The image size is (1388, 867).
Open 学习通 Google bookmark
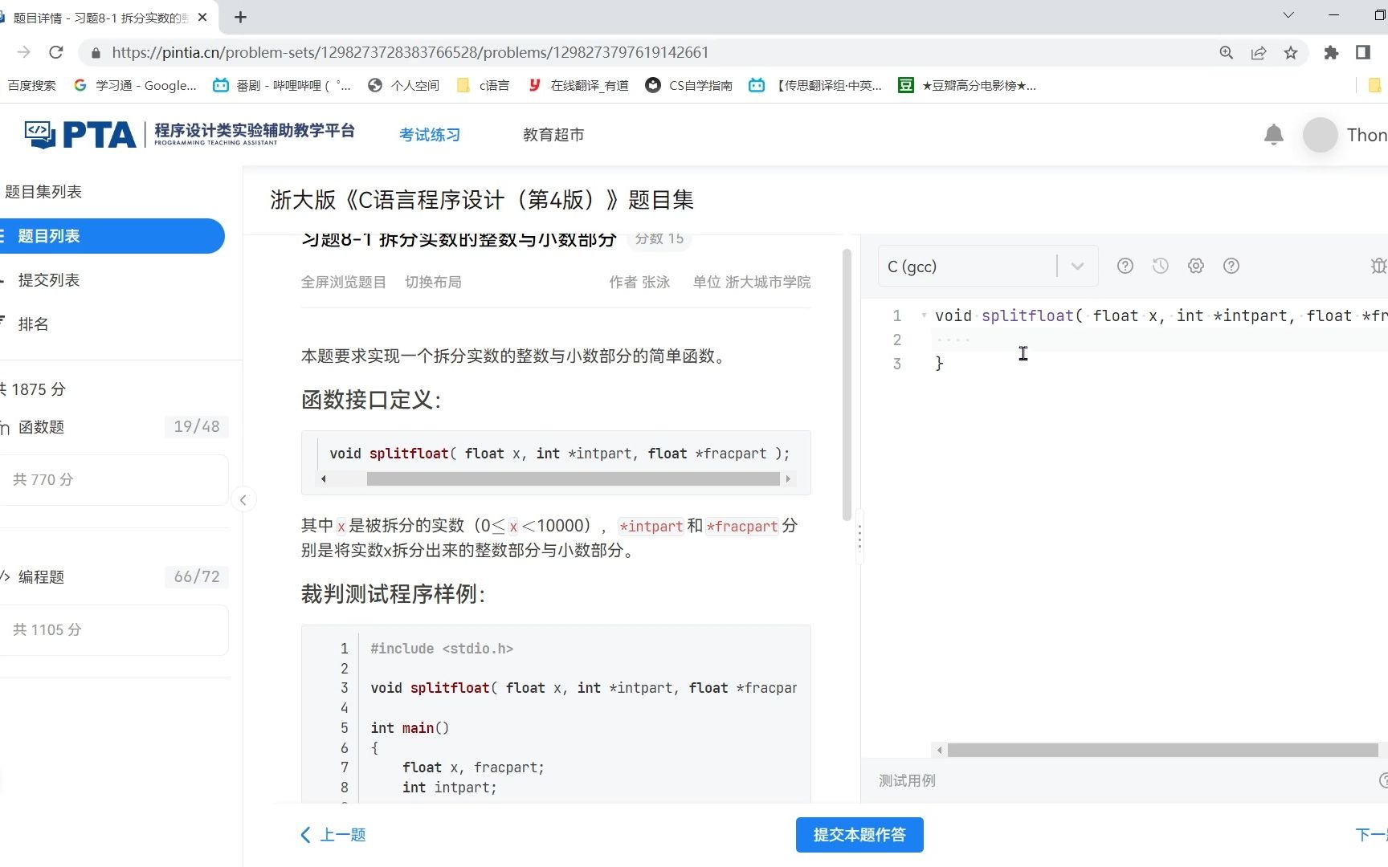(135, 85)
